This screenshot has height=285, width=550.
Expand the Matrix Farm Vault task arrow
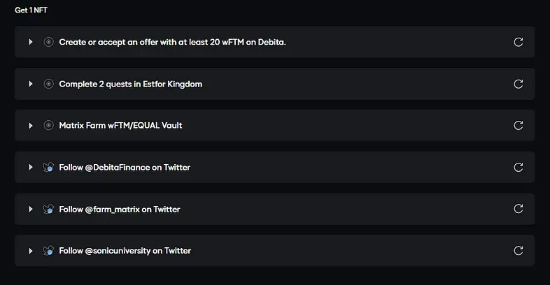[x=31, y=126]
